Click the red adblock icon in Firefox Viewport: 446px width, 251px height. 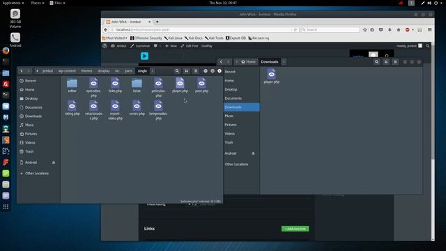(407, 29)
